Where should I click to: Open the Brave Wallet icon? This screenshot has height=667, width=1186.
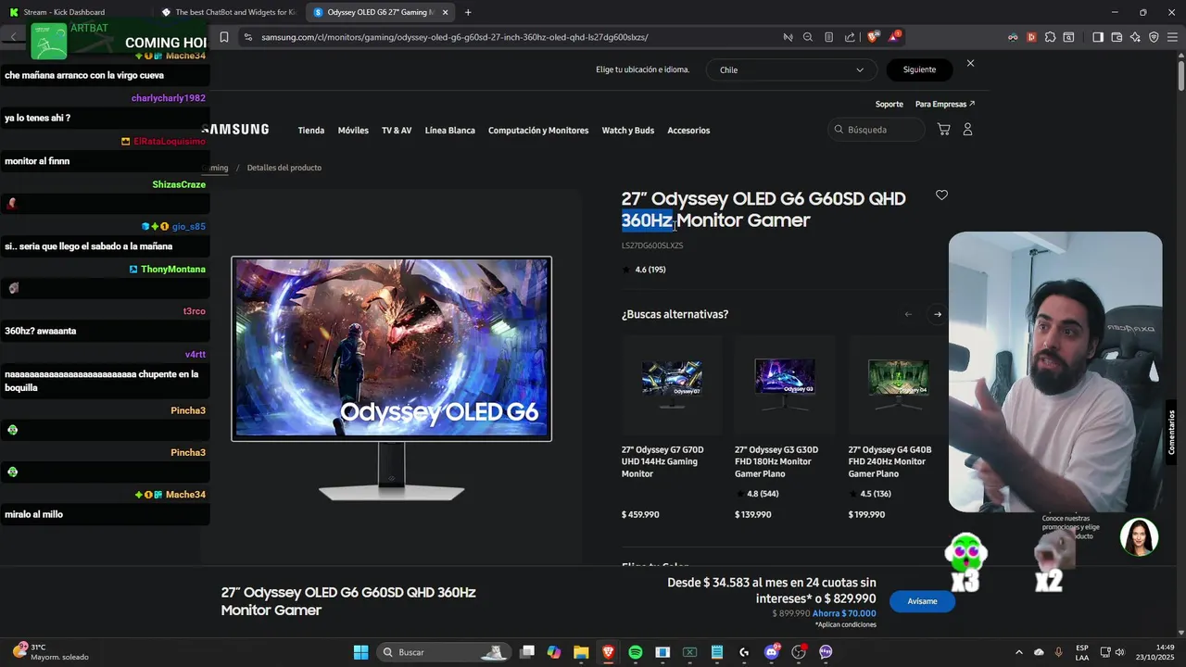(1117, 37)
